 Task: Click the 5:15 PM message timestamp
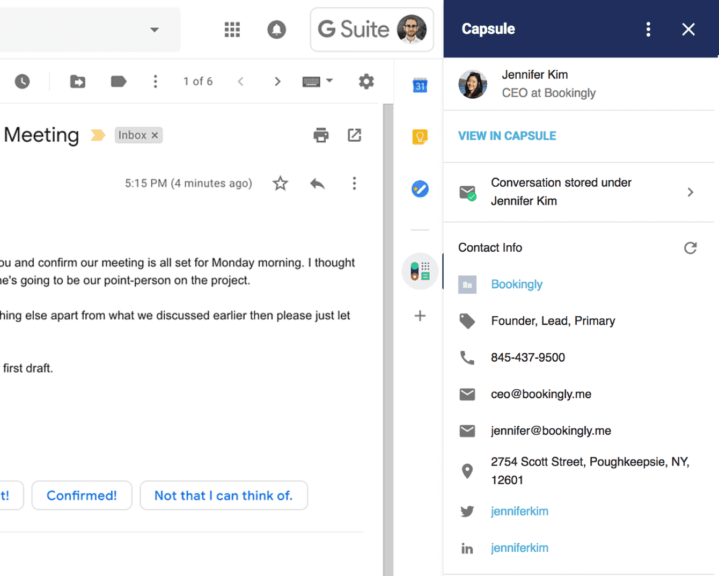pyautogui.click(x=188, y=184)
